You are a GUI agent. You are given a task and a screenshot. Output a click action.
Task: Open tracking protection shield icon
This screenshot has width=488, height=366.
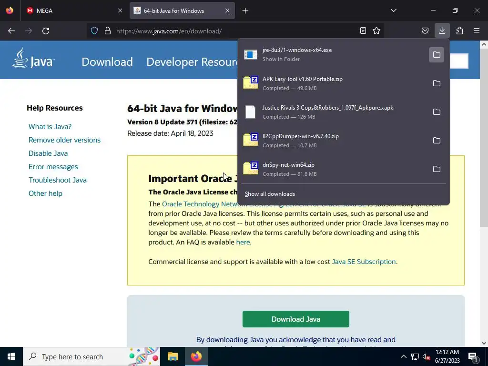click(x=94, y=31)
